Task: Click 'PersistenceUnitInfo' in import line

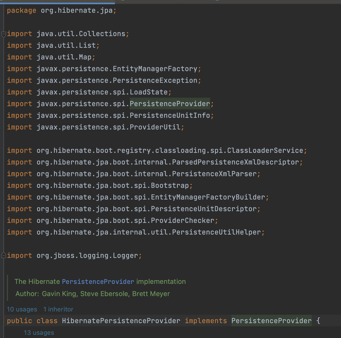Action: coord(170,115)
